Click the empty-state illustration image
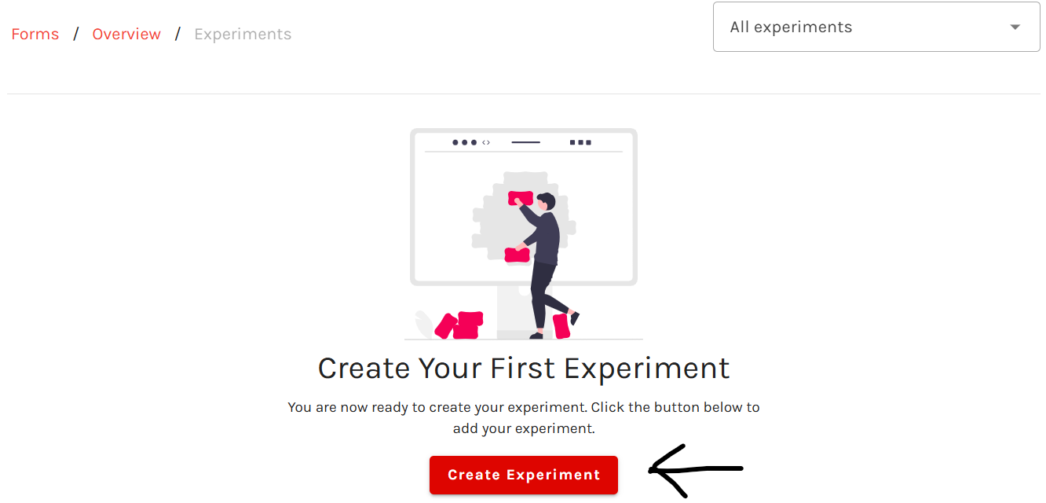The width and height of the screenshot is (1046, 503). pyautogui.click(x=523, y=232)
